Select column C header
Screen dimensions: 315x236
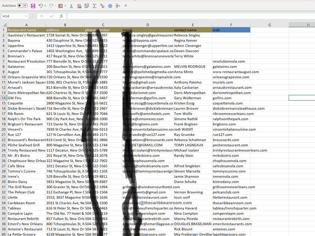click(x=103, y=25)
